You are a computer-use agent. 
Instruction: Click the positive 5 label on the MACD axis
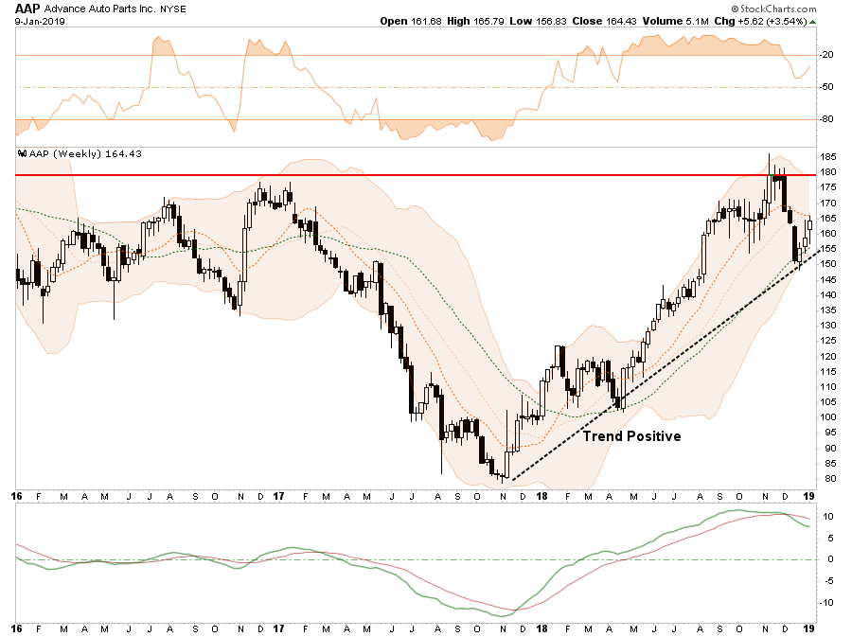pos(831,539)
